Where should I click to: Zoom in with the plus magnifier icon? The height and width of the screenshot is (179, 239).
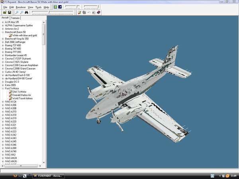click(17, 12)
